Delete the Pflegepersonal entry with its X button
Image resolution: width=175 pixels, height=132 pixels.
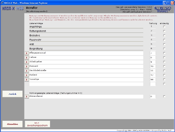27,53
